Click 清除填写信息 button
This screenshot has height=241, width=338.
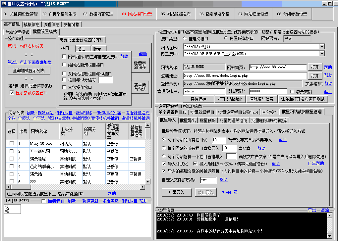click(262, 99)
